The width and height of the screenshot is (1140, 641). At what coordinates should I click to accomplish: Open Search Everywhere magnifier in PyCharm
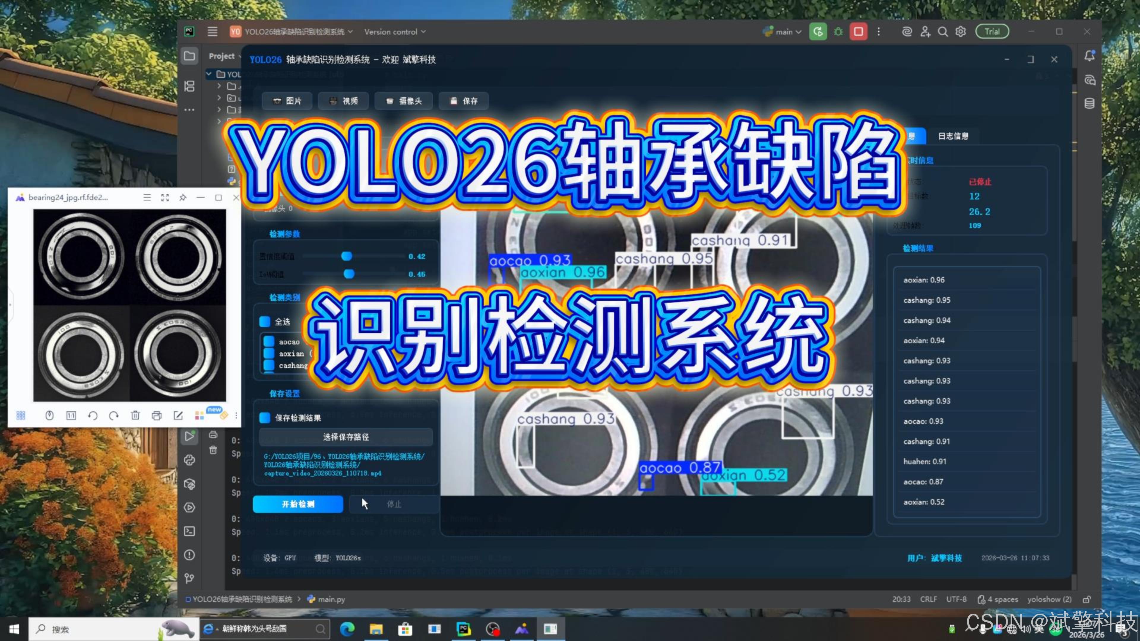coord(943,31)
